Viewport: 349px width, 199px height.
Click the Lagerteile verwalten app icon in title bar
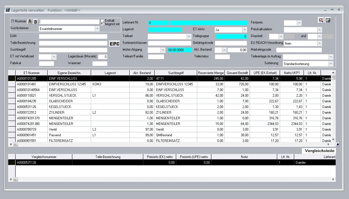coord(8,10)
